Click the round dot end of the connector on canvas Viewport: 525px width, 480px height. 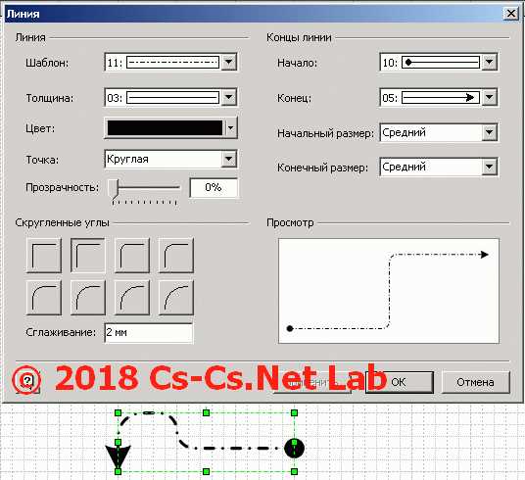(x=294, y=448)
